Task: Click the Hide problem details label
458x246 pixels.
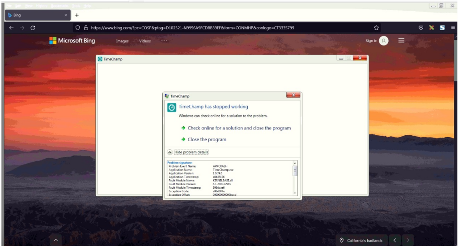Action: [191, 152]
